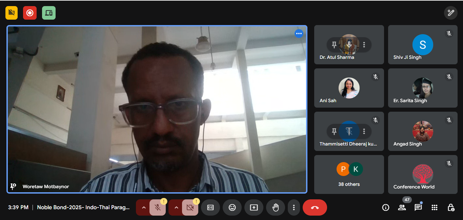Leave the call with the red button
Viewport: 463px width, 220px height.
315,207
